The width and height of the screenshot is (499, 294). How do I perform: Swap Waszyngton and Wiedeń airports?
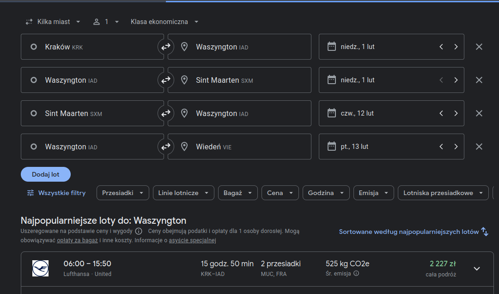(x=166, y=147)
